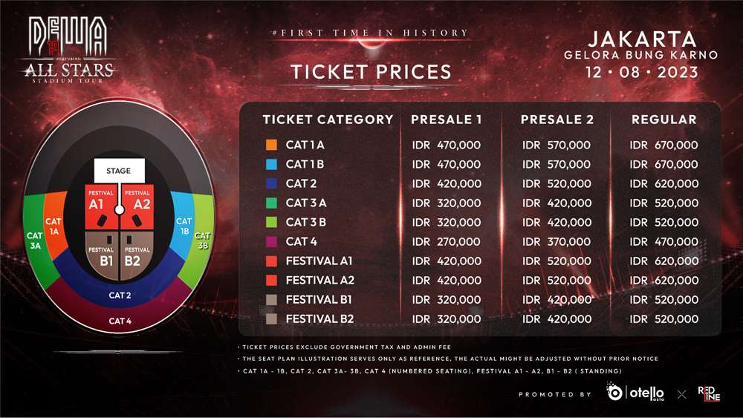
Task: Click the CAT 3A section on seat map
Action: point(35,239)
